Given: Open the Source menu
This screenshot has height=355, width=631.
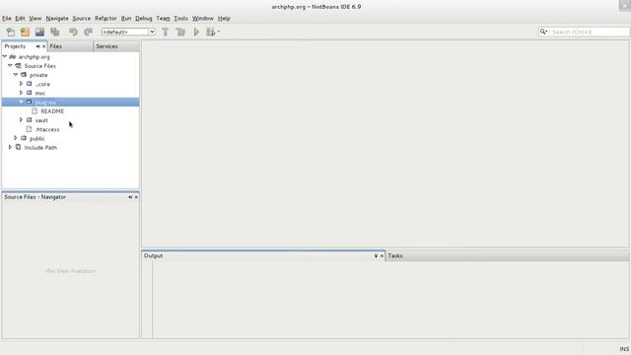Looking at the screenshot, I should pyautogui.click(x=81, y=18).
